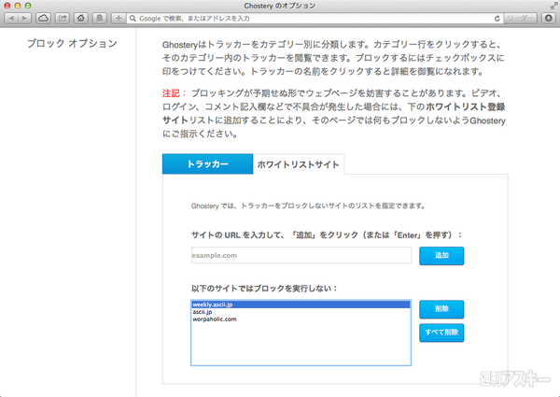Open iCloud Tabs cloud icon
The height and width of the screenshot is (397, 560).
[43, 18]
